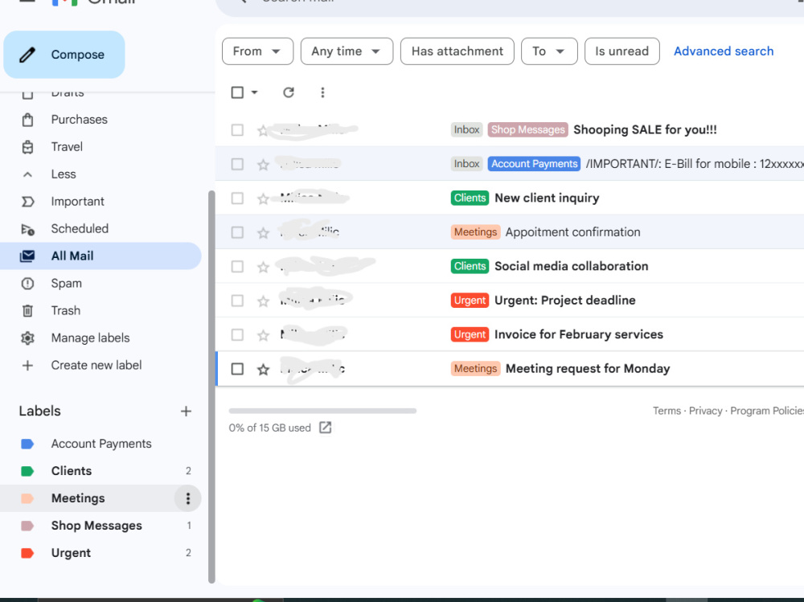The height and width of the screenshot is (602, 804).
Task: Click the Travel suitcase icon
Action: pos(27,147)
